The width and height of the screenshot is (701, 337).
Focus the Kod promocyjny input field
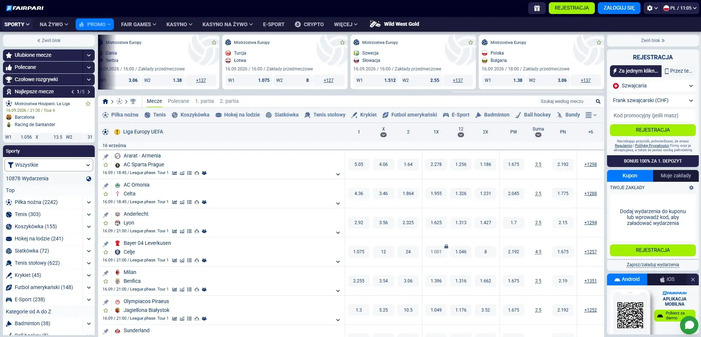click(653, 116)
